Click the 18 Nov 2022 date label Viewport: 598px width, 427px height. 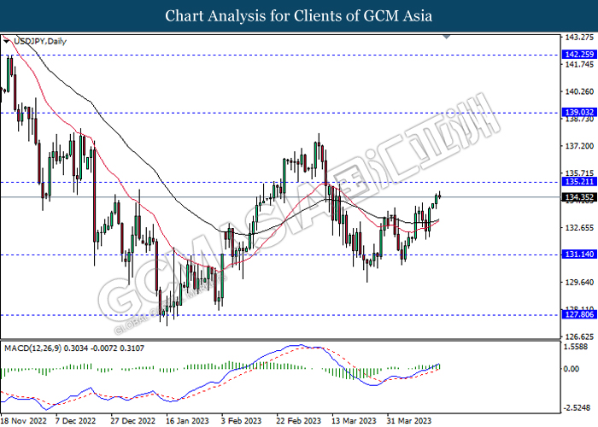(24, 421)
